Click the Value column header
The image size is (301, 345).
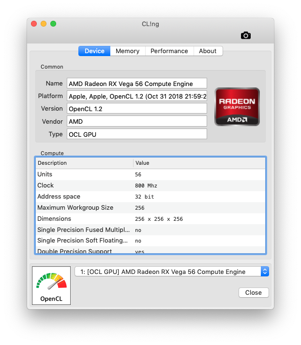[x=199, y=163]
